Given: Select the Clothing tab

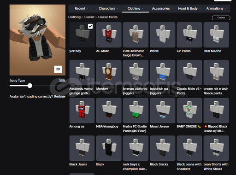Looking at the screenshot, I should point(134,8).
